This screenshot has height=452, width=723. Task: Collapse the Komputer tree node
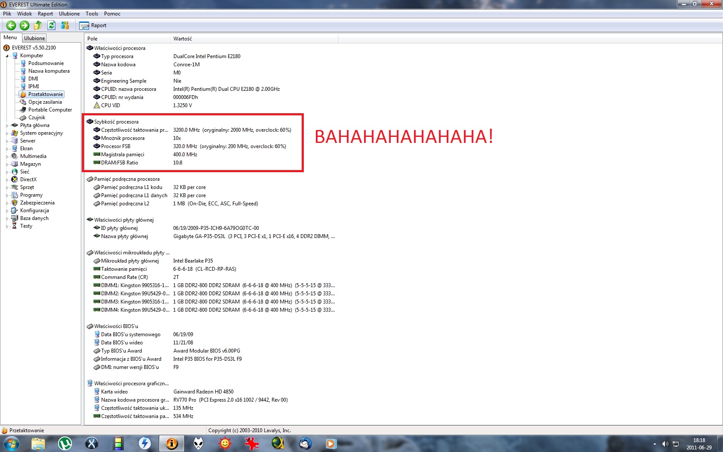pyautogui.click(x=7, y=56)
